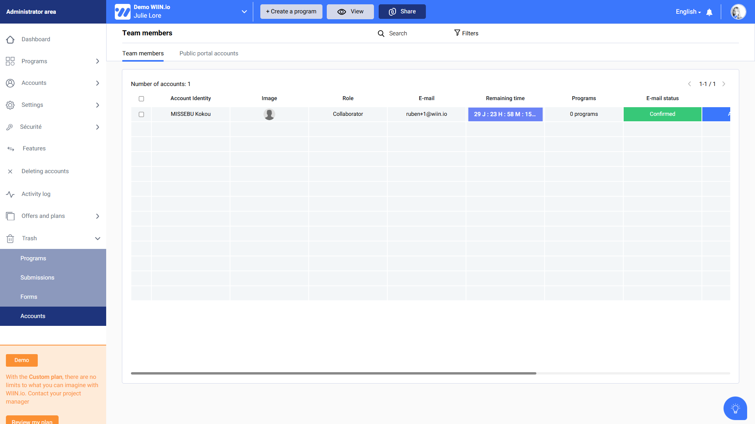Click the WIIN.io logo icon
755x424 pixels.
[122, 12]
